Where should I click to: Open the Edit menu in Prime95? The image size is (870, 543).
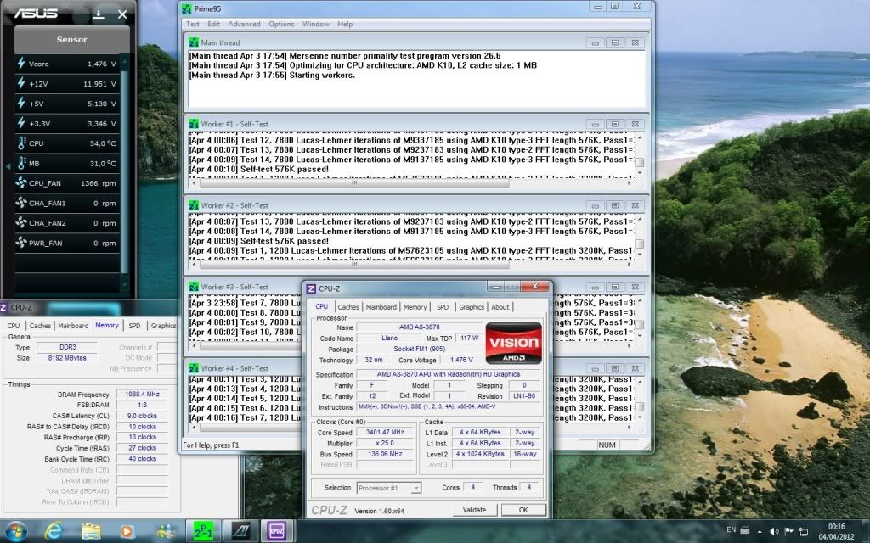(x=213, y=24)
